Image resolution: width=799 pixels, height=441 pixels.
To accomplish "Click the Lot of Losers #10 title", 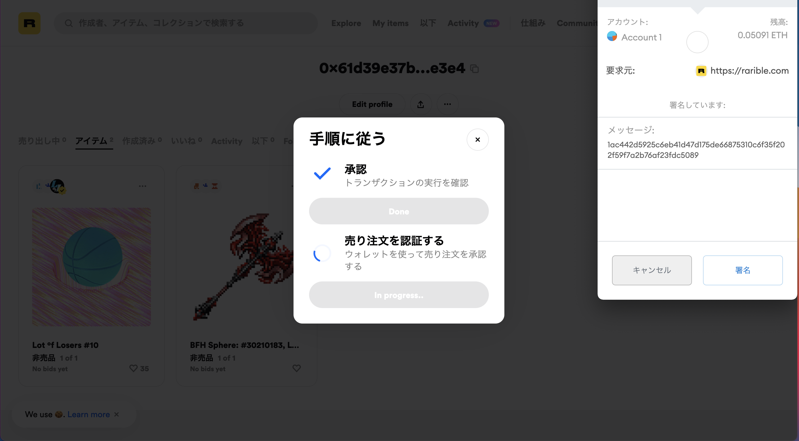I will pos(65,345).
